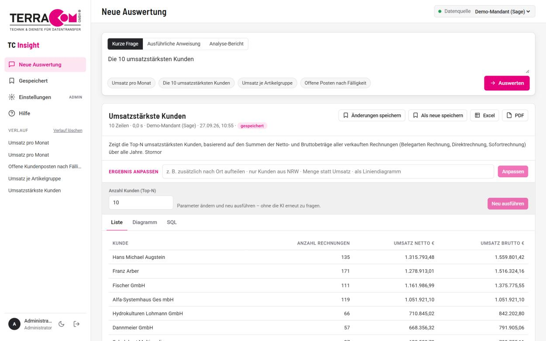
Task: Click the Auswerten button
Action: point(507,83)
